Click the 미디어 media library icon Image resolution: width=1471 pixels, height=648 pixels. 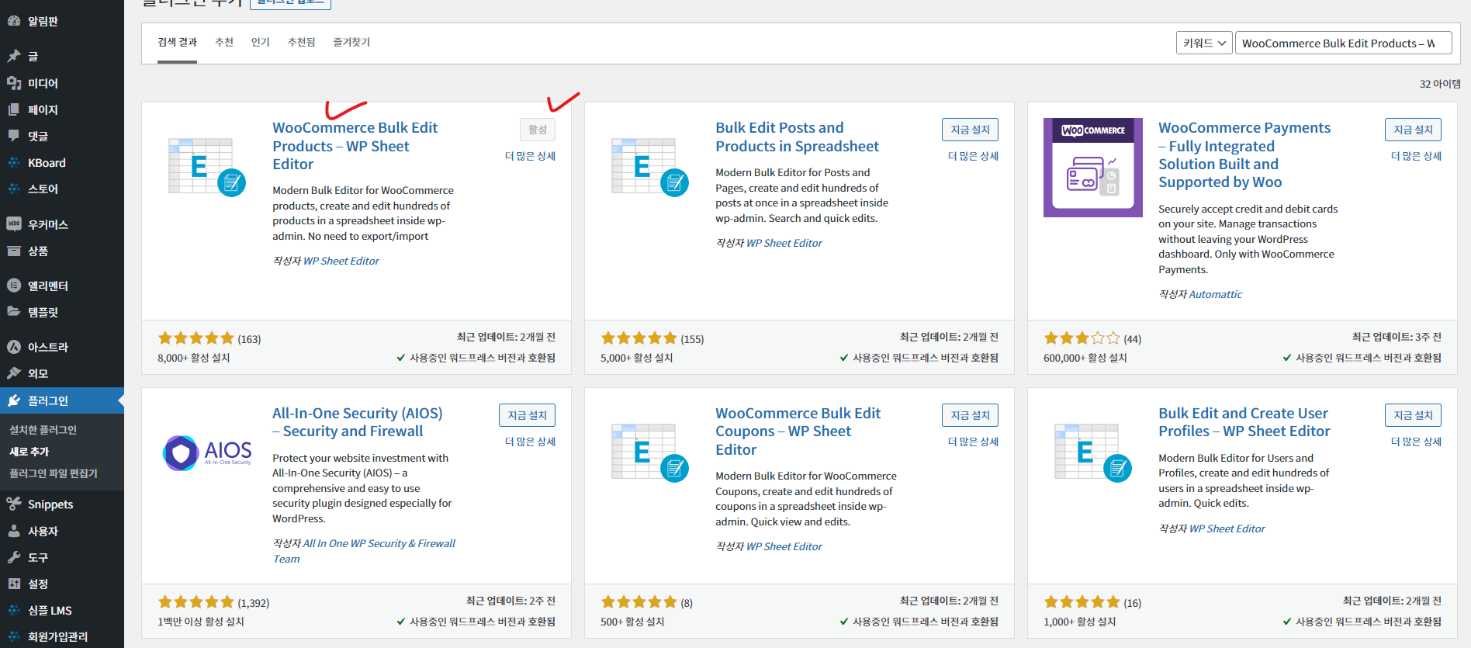(x=14, y=83)
